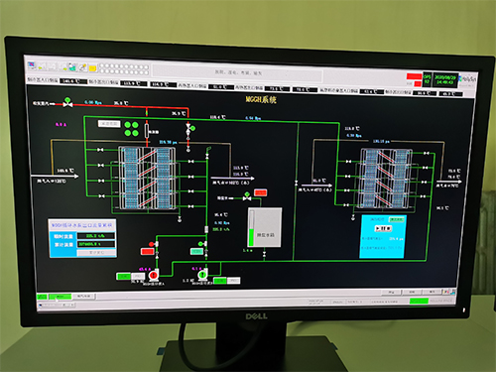Click the red circulation pump icon
The height and width of the screenshot is (372, 496).
153,275
